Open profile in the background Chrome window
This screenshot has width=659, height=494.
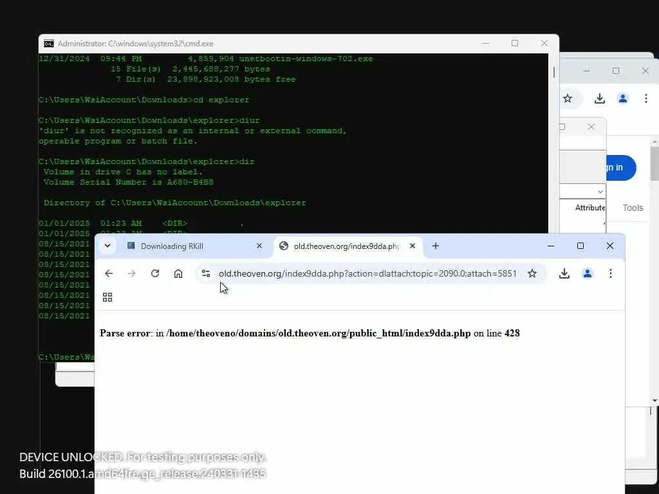click(x=623, y=98)
